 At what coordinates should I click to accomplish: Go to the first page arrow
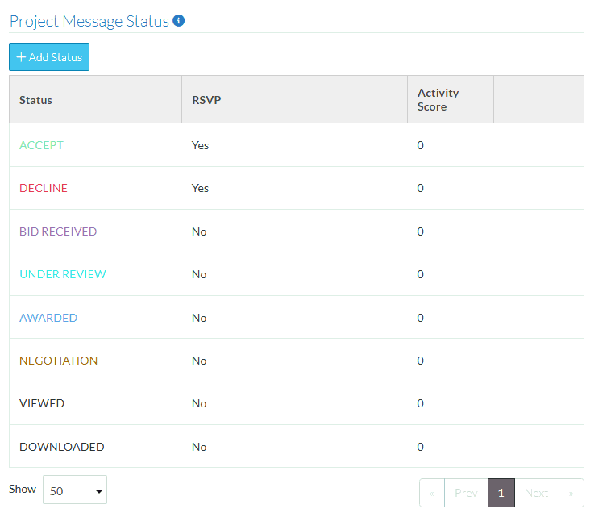[x=432, y=493]
